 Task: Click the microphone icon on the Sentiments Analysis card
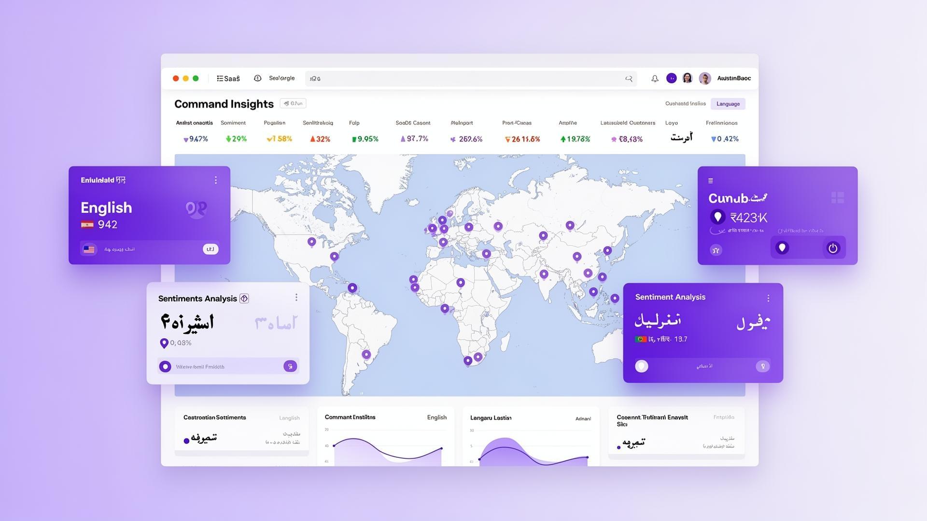[x=290, y=366]
